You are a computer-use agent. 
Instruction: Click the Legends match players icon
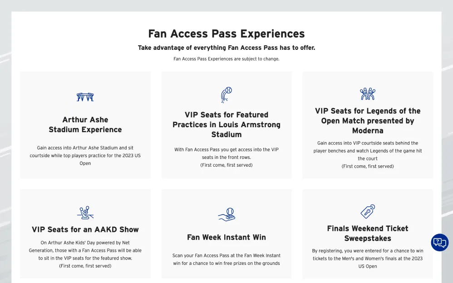368,94
